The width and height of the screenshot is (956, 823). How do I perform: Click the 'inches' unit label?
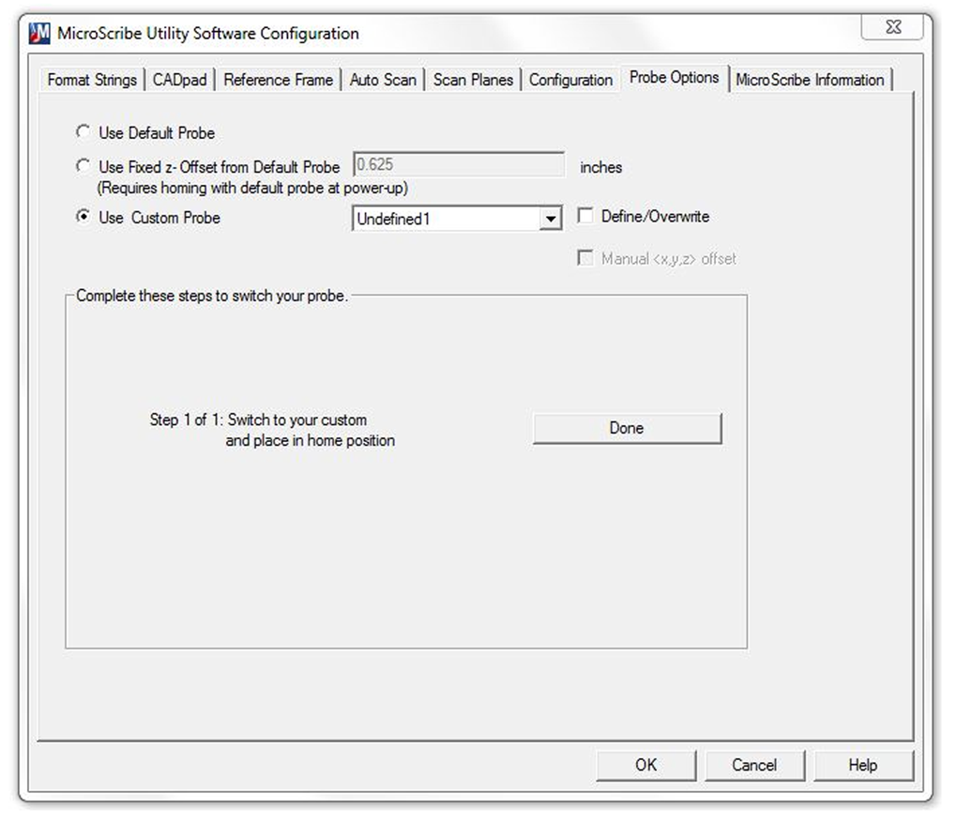coord(600,167)
